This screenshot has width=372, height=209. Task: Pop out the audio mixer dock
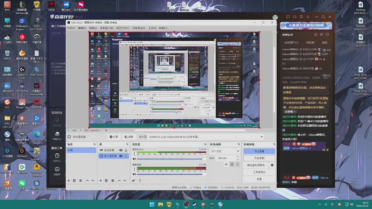(x=205, y=144)
